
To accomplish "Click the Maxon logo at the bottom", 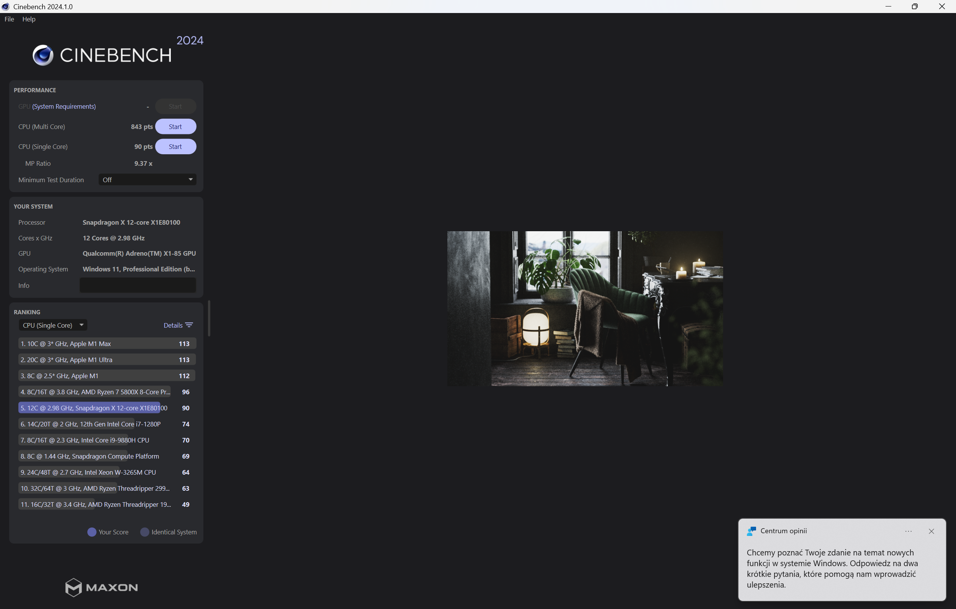I will pos(101,587).
